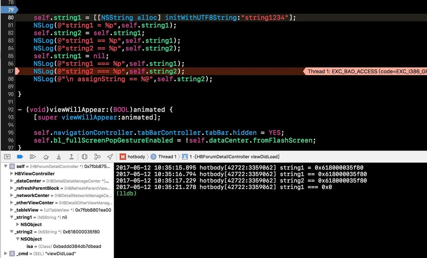Click the EXC_BAD_ACCESS error annotation
The height and width of the screenshot is (258, 427).
365,71
